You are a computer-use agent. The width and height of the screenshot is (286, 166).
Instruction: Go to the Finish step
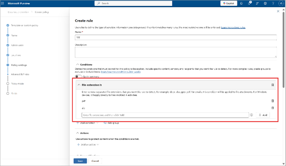pos(14,94)
